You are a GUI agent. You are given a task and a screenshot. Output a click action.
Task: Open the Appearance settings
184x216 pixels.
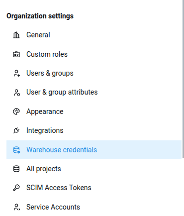click(94, 111)
